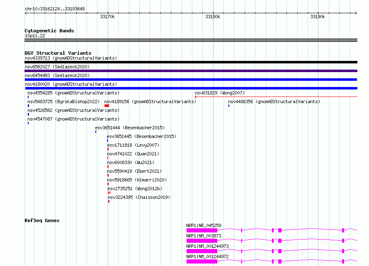
Task: Click the DGV Structural Variants track title
Action: (58, 53)
